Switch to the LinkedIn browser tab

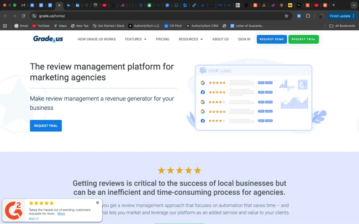(x=77, y=5)
